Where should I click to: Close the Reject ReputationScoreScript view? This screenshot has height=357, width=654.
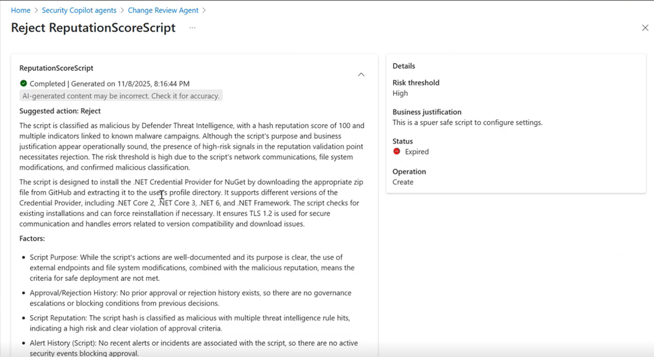645,27
